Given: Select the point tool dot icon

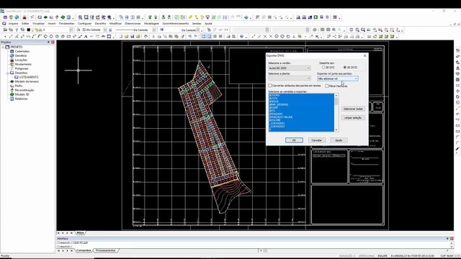Looking at the screenshot, I should coord(5,37).
